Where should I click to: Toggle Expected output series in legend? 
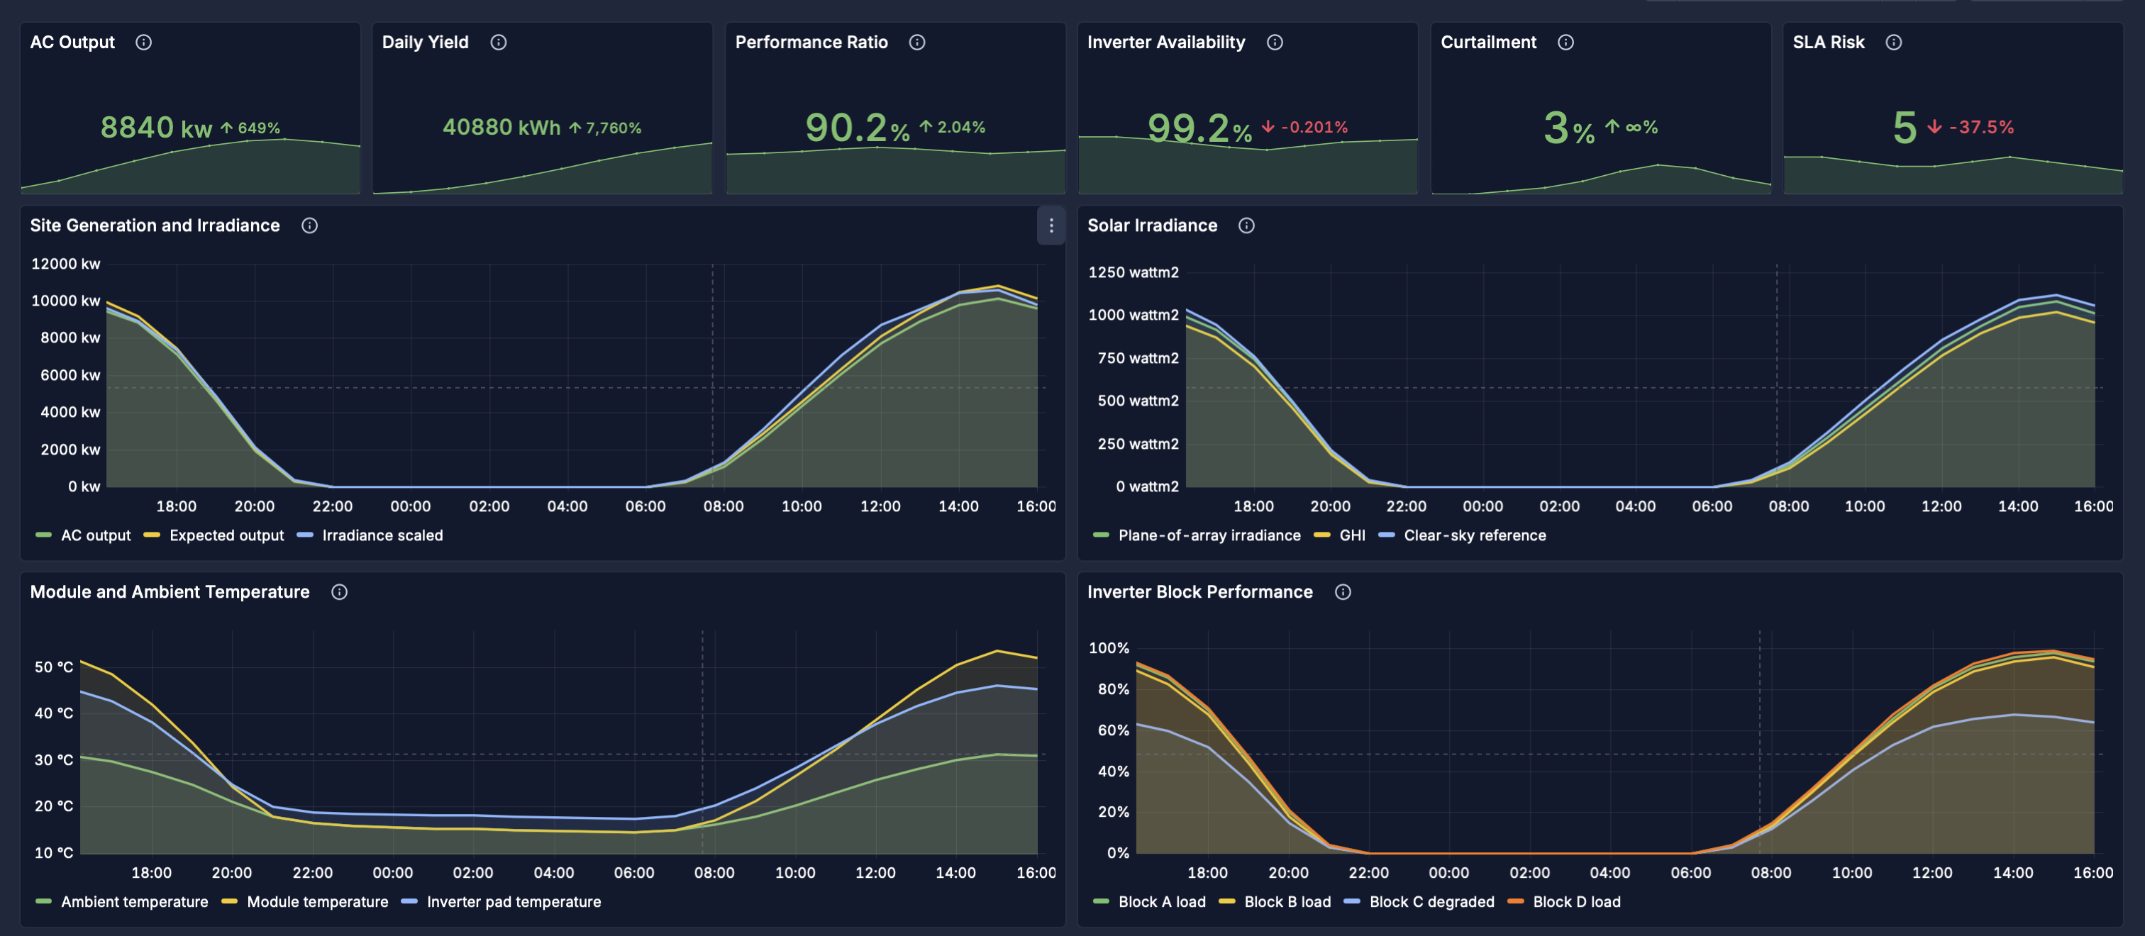[214, 535]
